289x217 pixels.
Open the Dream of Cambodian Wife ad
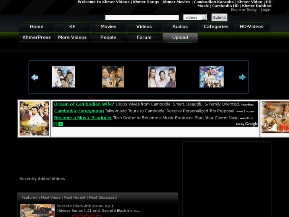pos(84,104)
